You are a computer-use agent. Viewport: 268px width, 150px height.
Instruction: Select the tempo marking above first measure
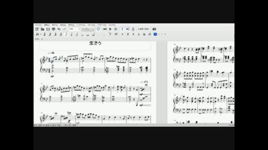point(51,53)
